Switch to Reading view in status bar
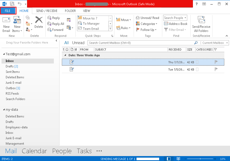The height and width of the screenshot is (161, 230). 178,159
